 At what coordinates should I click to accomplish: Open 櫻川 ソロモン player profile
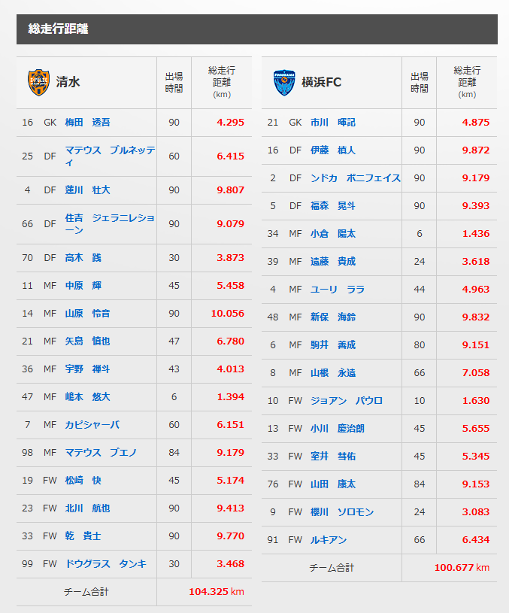(x=341, y=511)
